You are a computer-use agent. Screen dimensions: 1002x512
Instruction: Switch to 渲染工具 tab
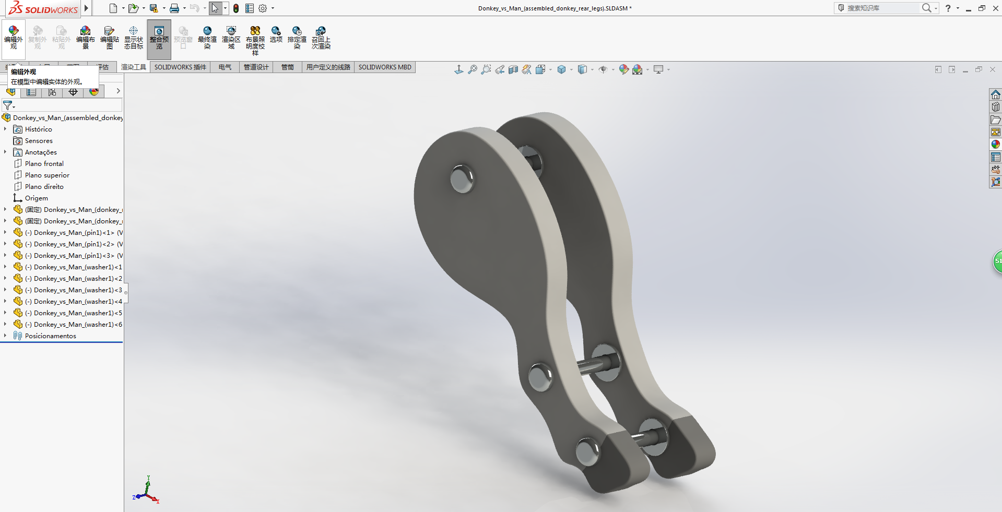[134, 67]
